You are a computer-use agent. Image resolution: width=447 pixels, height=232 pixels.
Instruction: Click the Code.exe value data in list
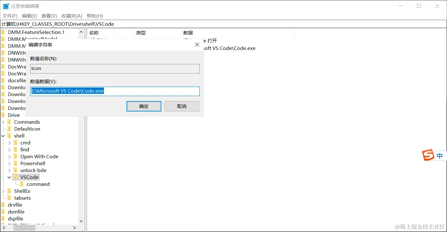[230, 48]
